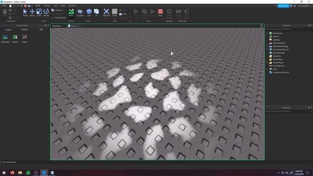This screenshot has width=313, height=176.
Task: Open the Region tab in Terrain Editor
Action: (x=25, y=29)
